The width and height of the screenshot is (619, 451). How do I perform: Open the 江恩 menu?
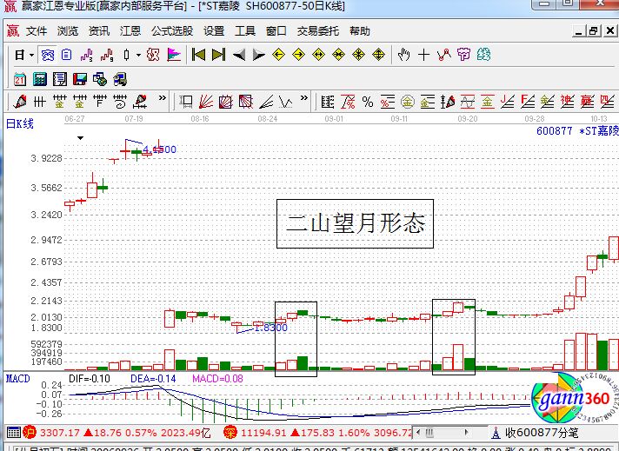[130, 30]
